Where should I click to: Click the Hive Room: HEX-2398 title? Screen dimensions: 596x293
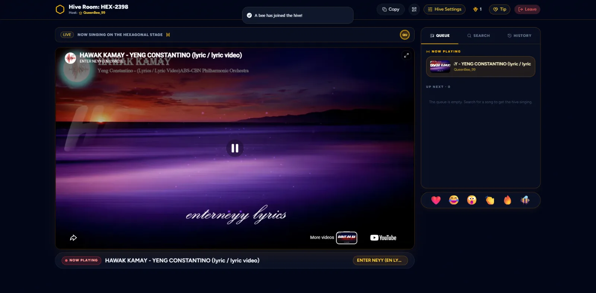point(98,7)
